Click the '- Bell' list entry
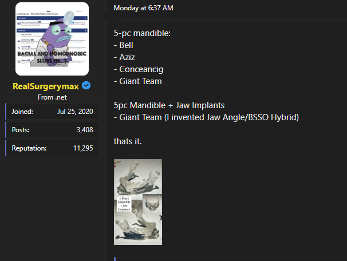Viewport: 347px width, 261px height. click(125, 44)
